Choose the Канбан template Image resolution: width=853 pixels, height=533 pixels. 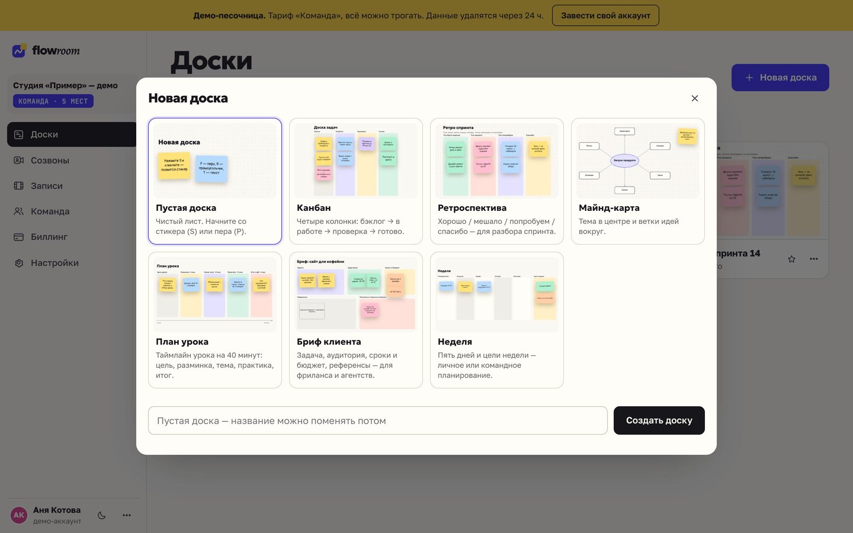tap(356, 181)
